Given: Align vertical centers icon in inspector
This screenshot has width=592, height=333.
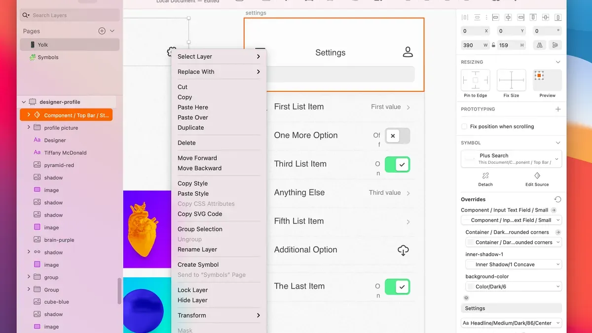Looking at the screenshot, I should click(545, 17).
